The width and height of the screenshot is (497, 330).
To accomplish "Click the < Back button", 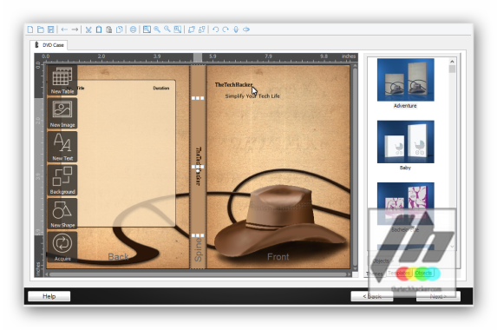I will 372,296.
